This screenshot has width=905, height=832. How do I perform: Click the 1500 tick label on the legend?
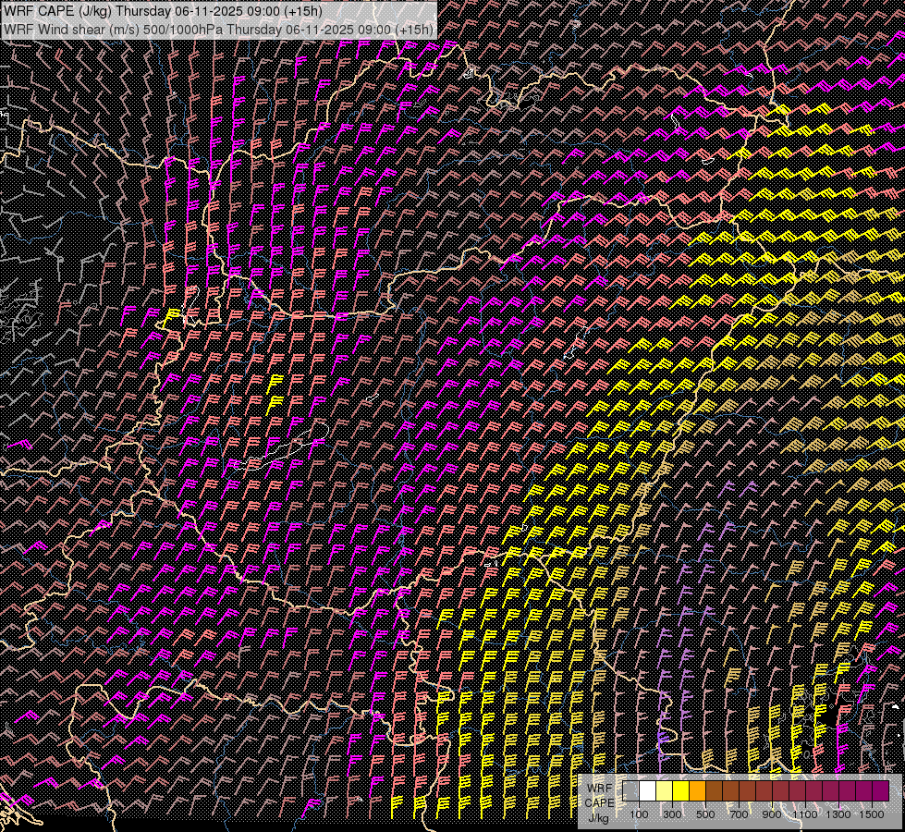[x=872, y=814]
